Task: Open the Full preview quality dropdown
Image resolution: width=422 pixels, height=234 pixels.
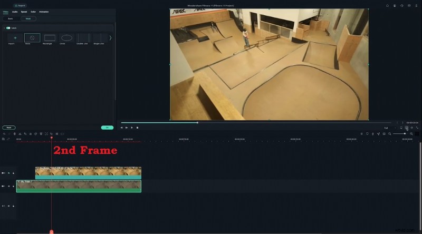Action: click(x=387, y=128)
